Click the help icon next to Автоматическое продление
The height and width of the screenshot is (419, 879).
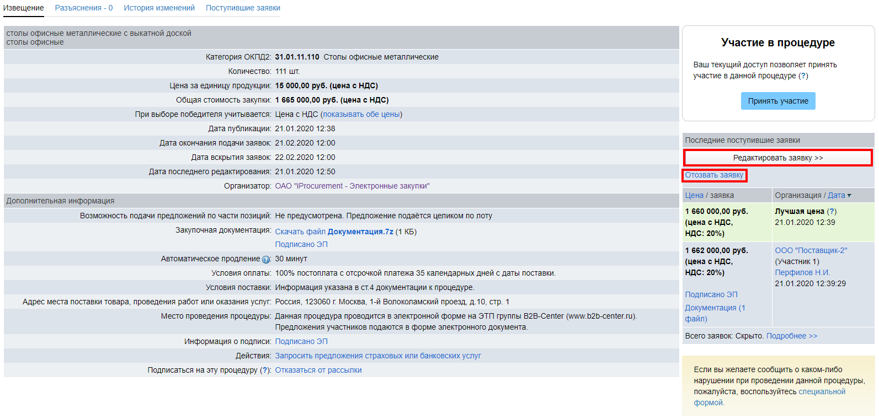coord(266,259)
